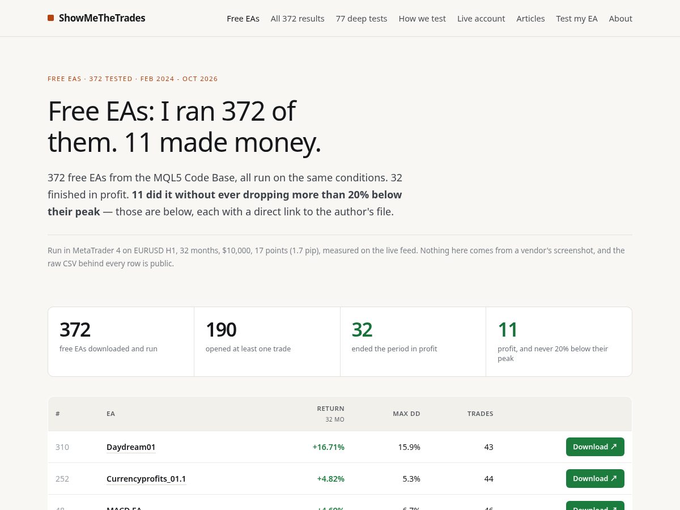680x510 pixels.
Task: Select the 32 ended in profit stat card
Action: [x=413, y=342]
